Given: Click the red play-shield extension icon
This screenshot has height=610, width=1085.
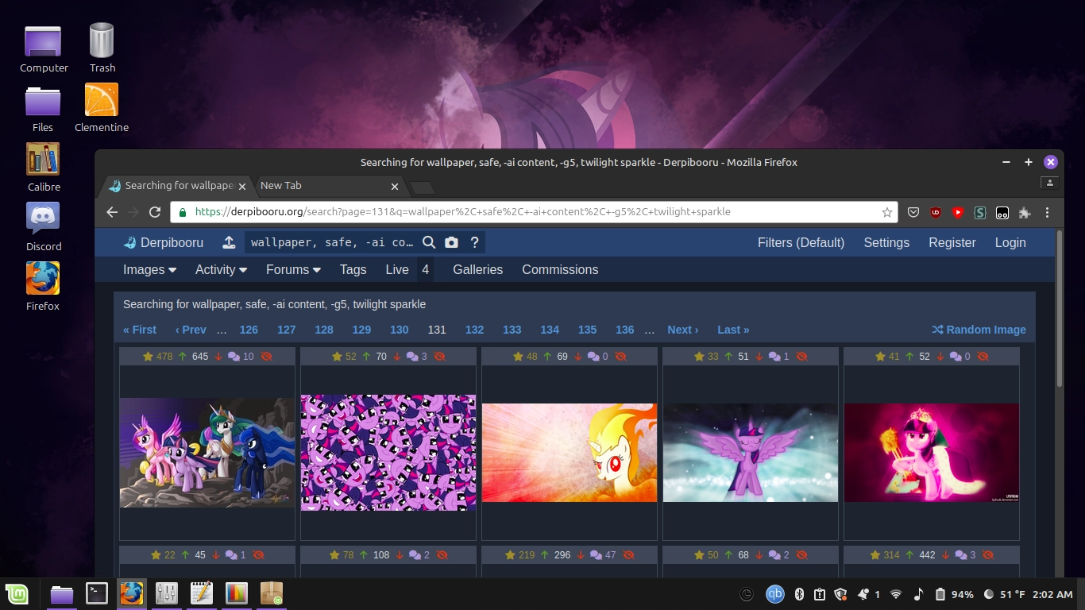Looking at the screenshot, I should click(x=958, y=212).
